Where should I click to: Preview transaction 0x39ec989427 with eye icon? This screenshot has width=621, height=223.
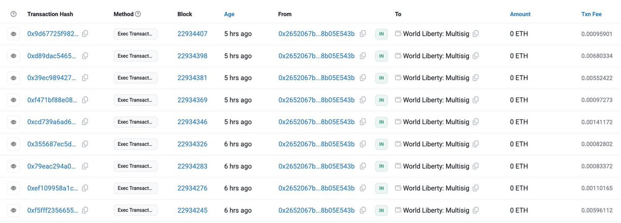point(13,78)
